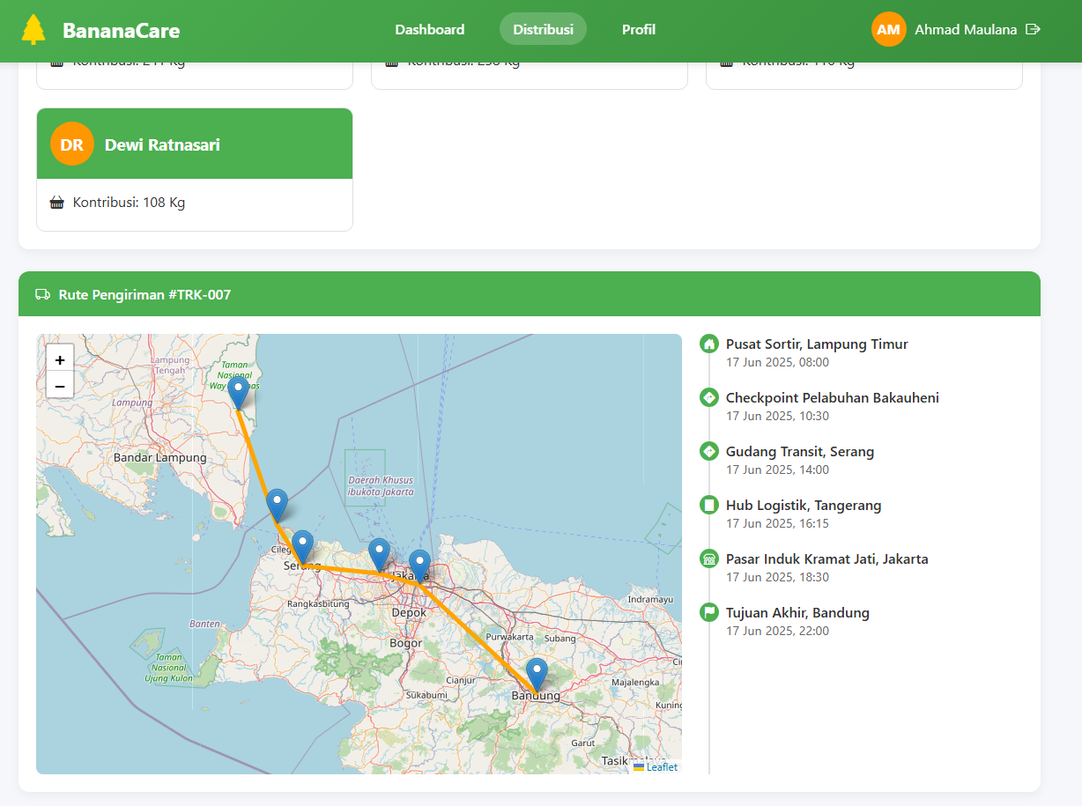The height and width of the screenshot is (806, 1082).
Task: Click the Depok label on the map
Action: 409,613
